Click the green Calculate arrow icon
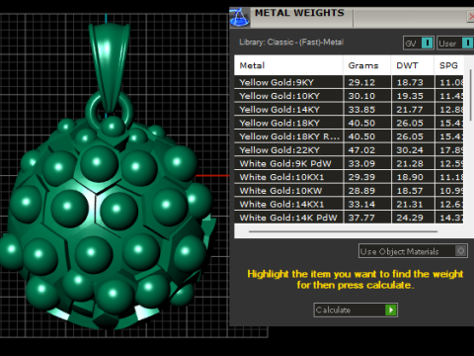Viewport: 474px width, 356px height. pyautogui.click(x=391, y=310)
